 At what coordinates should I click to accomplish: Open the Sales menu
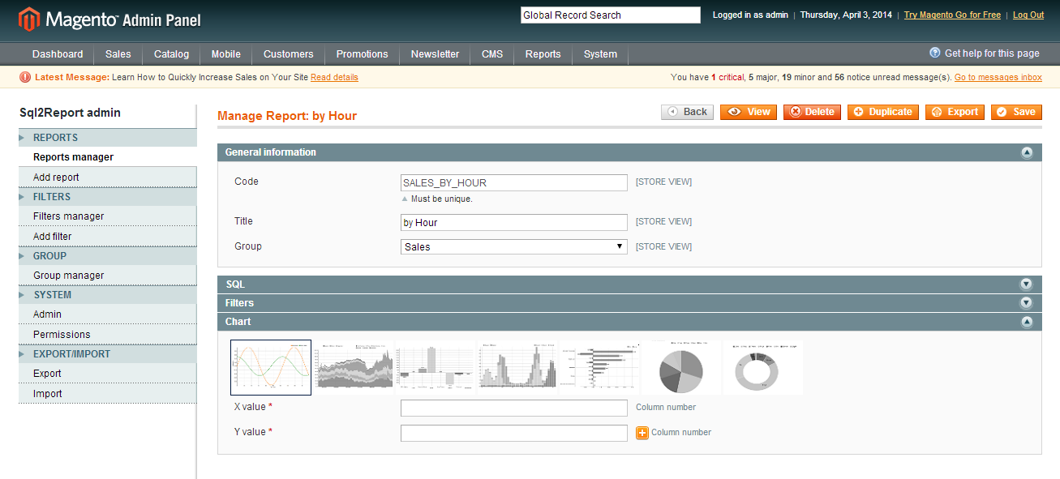[118, 54]
